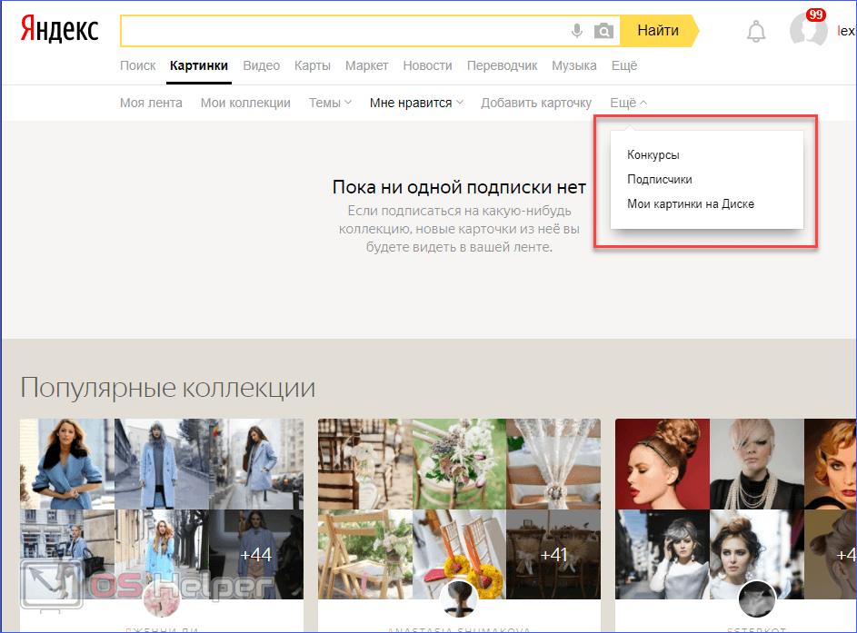This screenshot has width=857, height=633.
Task: Open the red background updo hairstyle photo
Action: (x=663, y=464)
